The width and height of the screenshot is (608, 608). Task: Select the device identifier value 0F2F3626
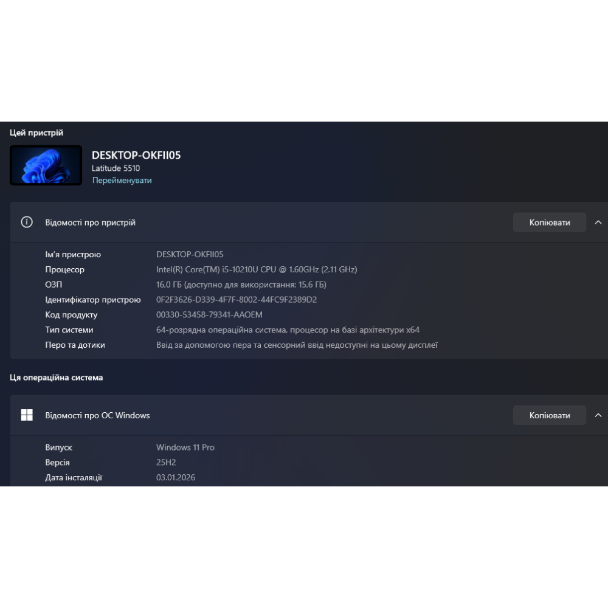point(237,300)
